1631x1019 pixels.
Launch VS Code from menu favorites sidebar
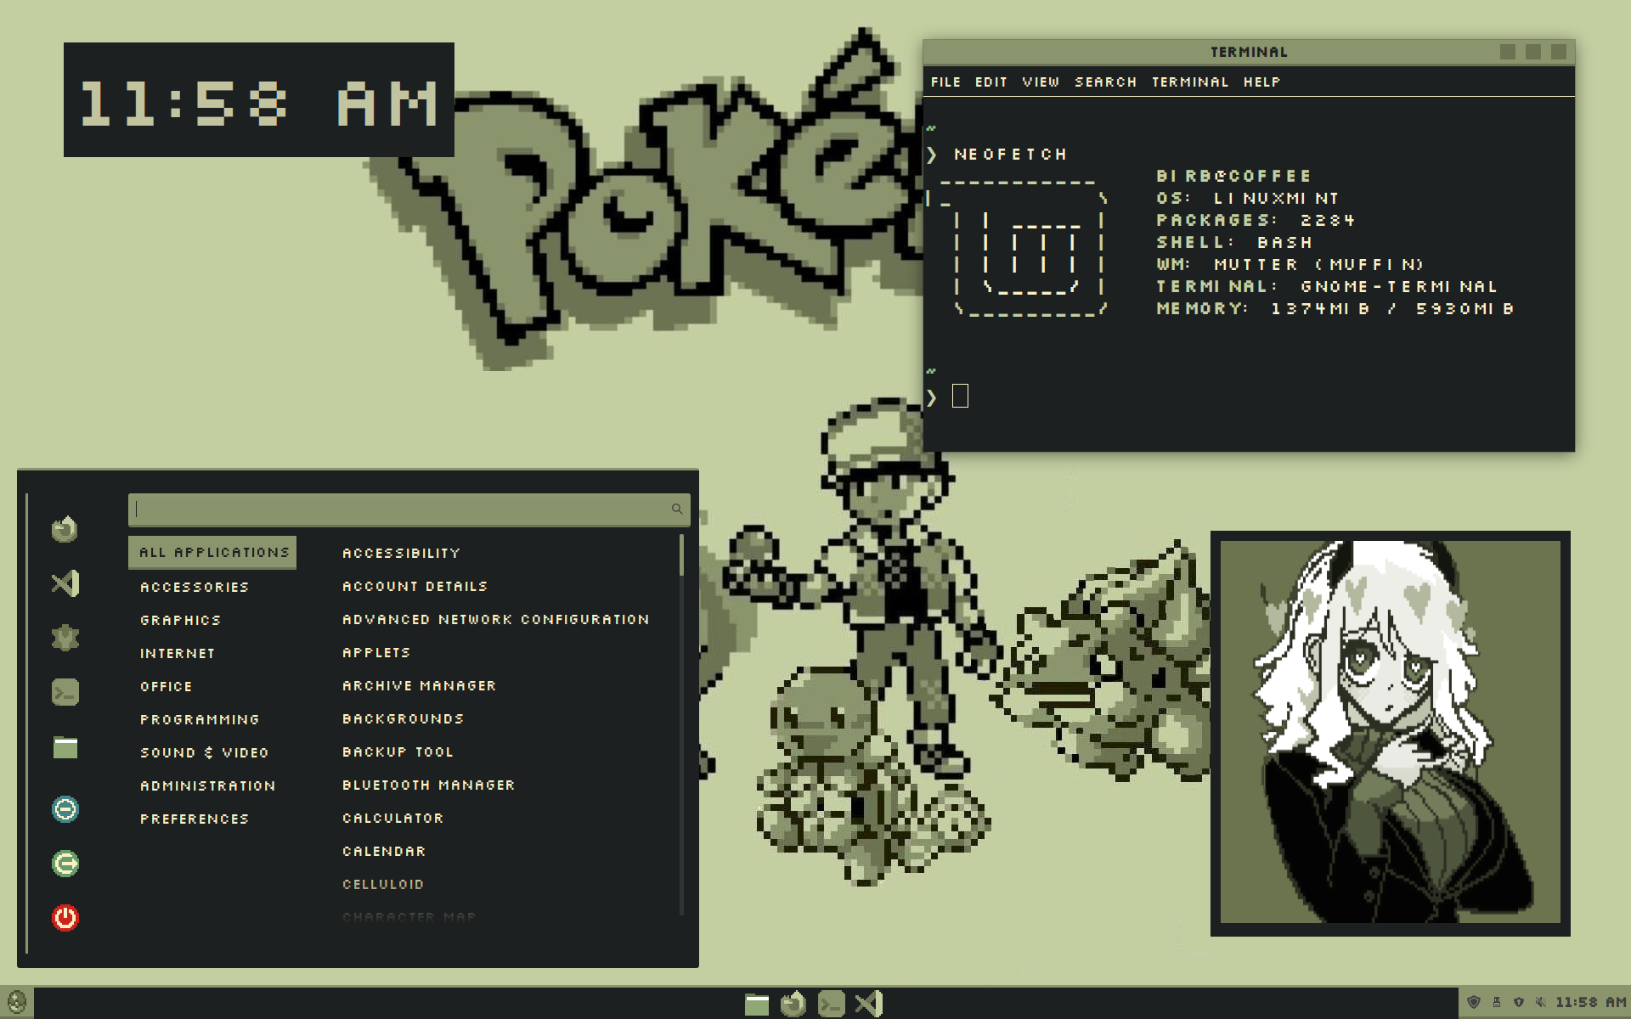[x=65, y=583]
